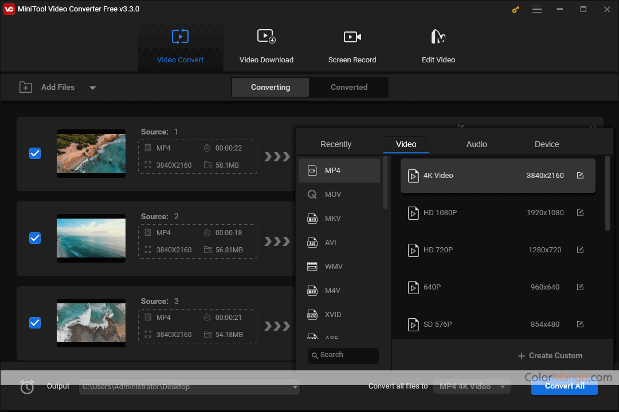Click the edit icon for HD 1080P preset
This screenshot has width=619, height=412.
[580, 213]
